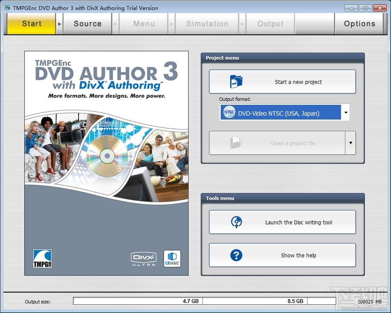Click Open a project file button
The image size is (391, 313).
pos(277,143)
